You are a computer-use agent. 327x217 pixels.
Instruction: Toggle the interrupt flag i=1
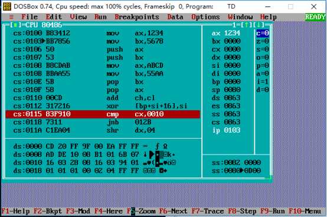[x=263, y=81]
